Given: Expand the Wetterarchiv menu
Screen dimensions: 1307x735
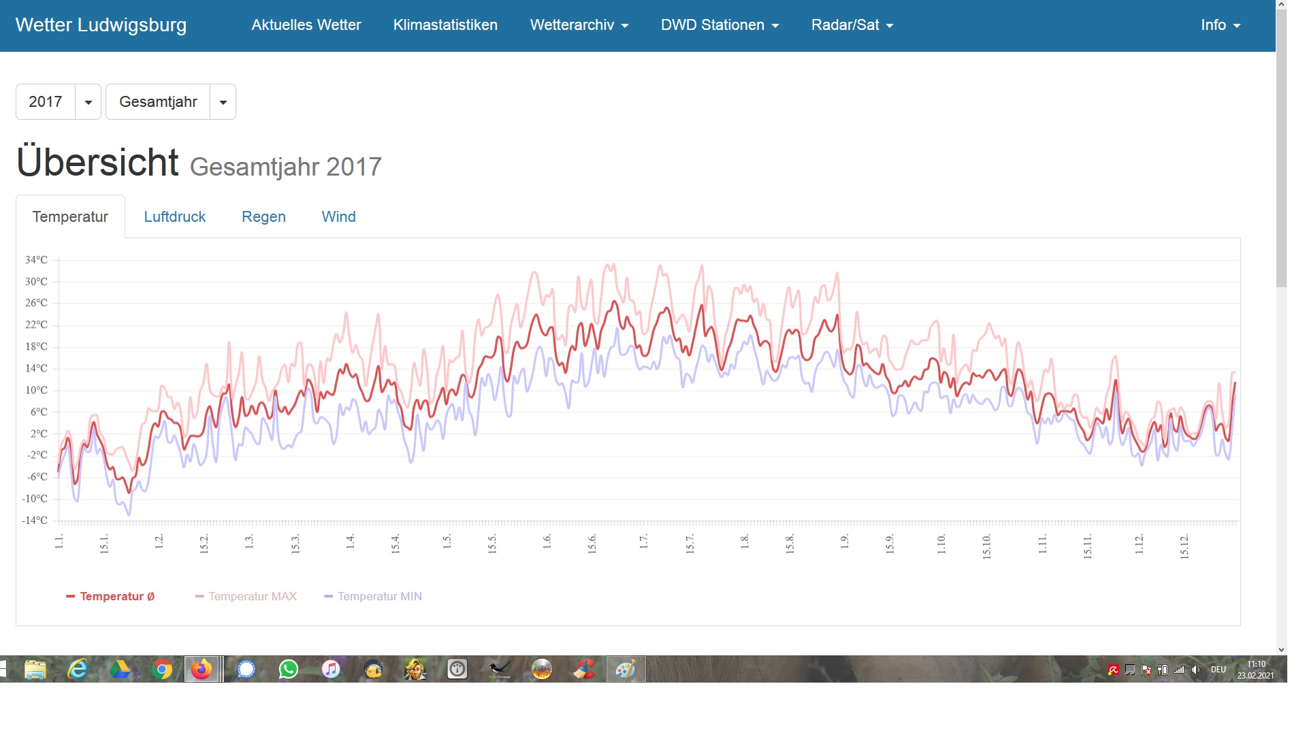Looking at the screenshot, I should point(579,25).
